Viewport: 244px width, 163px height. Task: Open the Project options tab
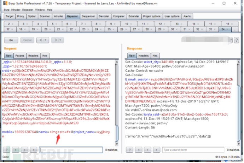(152, 16)
